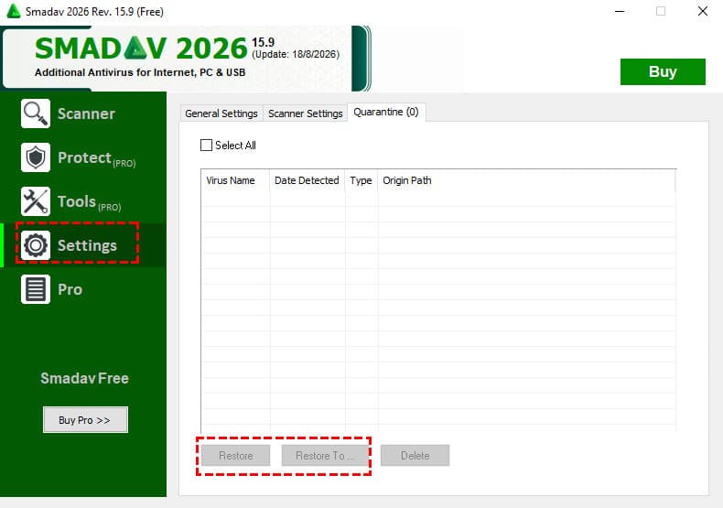This screenshot has width=723, height=508.
Task: Open the Protect (PRO) section label
Action: (96, 158)
